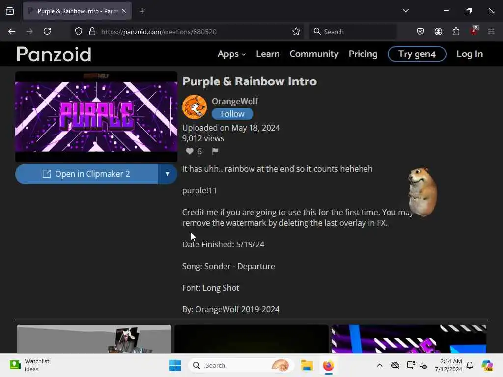The image size is (503, 377).
Task: Click the "Font: Long Shot" text
Action: pos(210,288)
